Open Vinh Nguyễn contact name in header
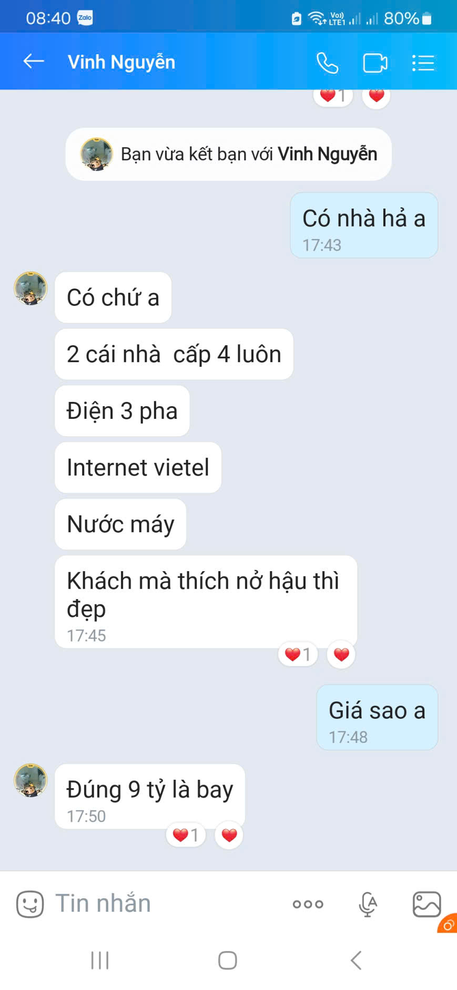This screenshot has width=457, height=990. (x=121, y=62)
